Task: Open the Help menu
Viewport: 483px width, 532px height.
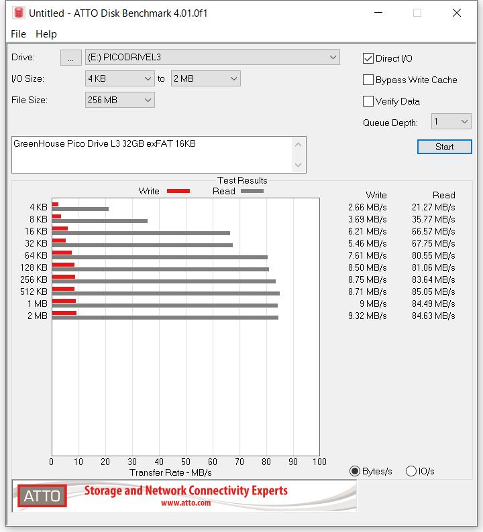Action: tap(46, 34)
